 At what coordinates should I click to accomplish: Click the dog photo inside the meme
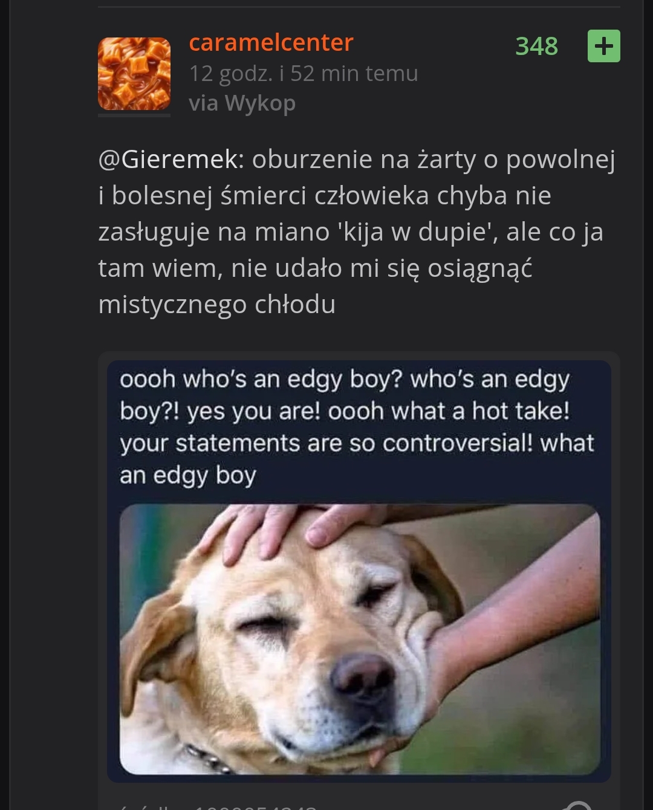tap(360, 639)
